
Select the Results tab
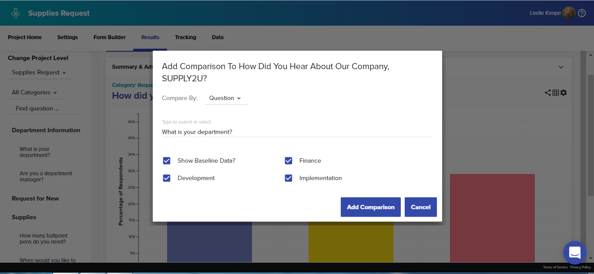click(x=150, y=37)
